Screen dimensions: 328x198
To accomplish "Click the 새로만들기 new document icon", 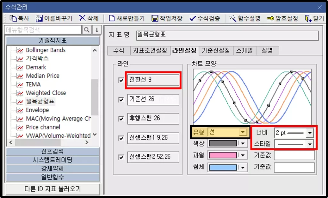I will pos(112,18).
